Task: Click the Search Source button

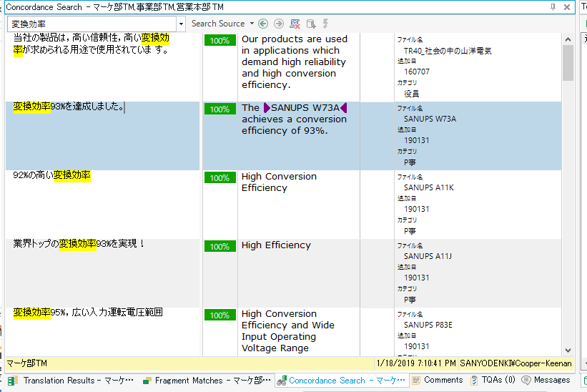Action: tap(218, 24)
